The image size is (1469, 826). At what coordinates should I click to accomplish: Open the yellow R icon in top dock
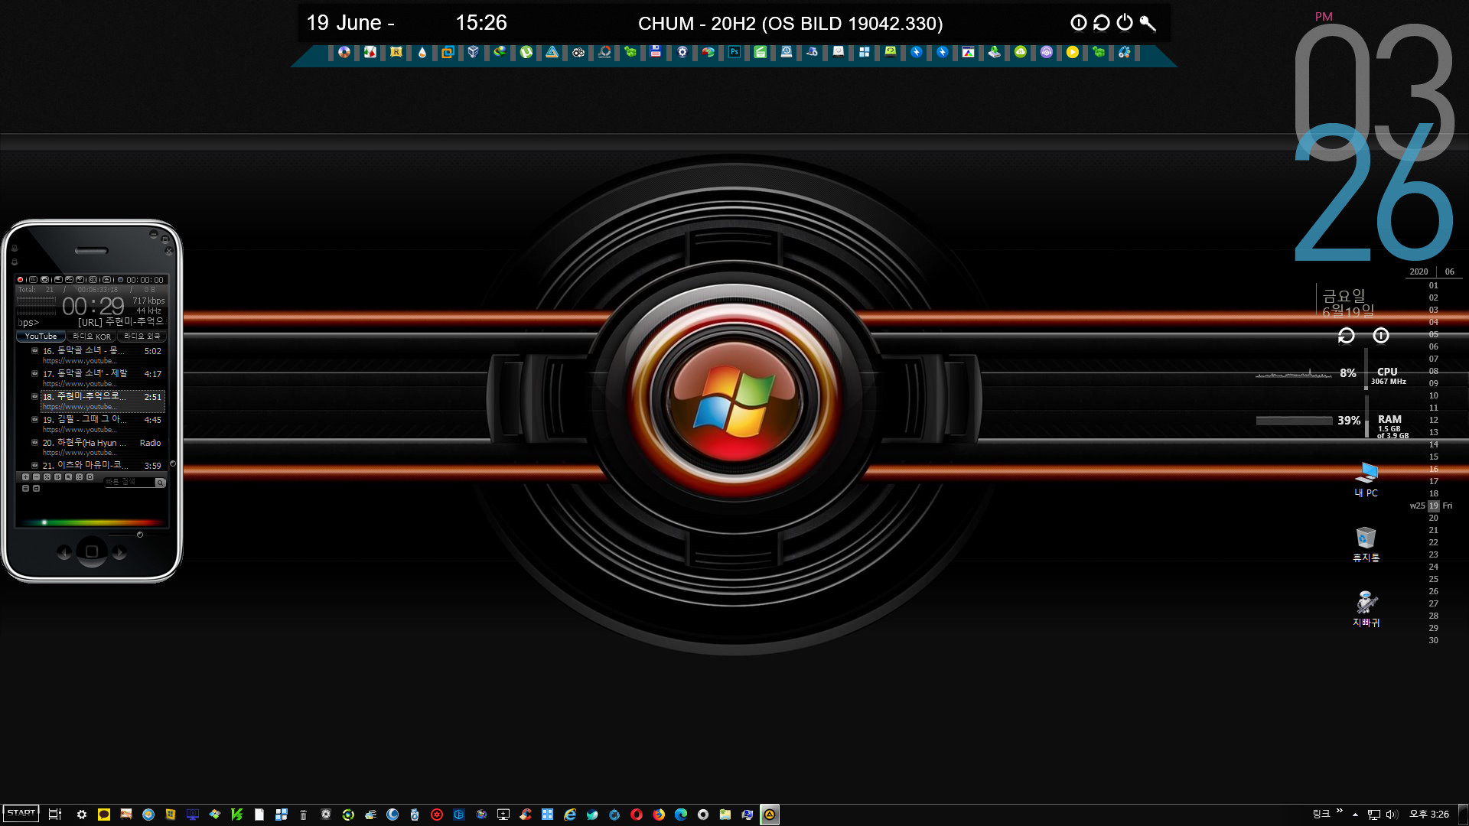click(396, 52)
